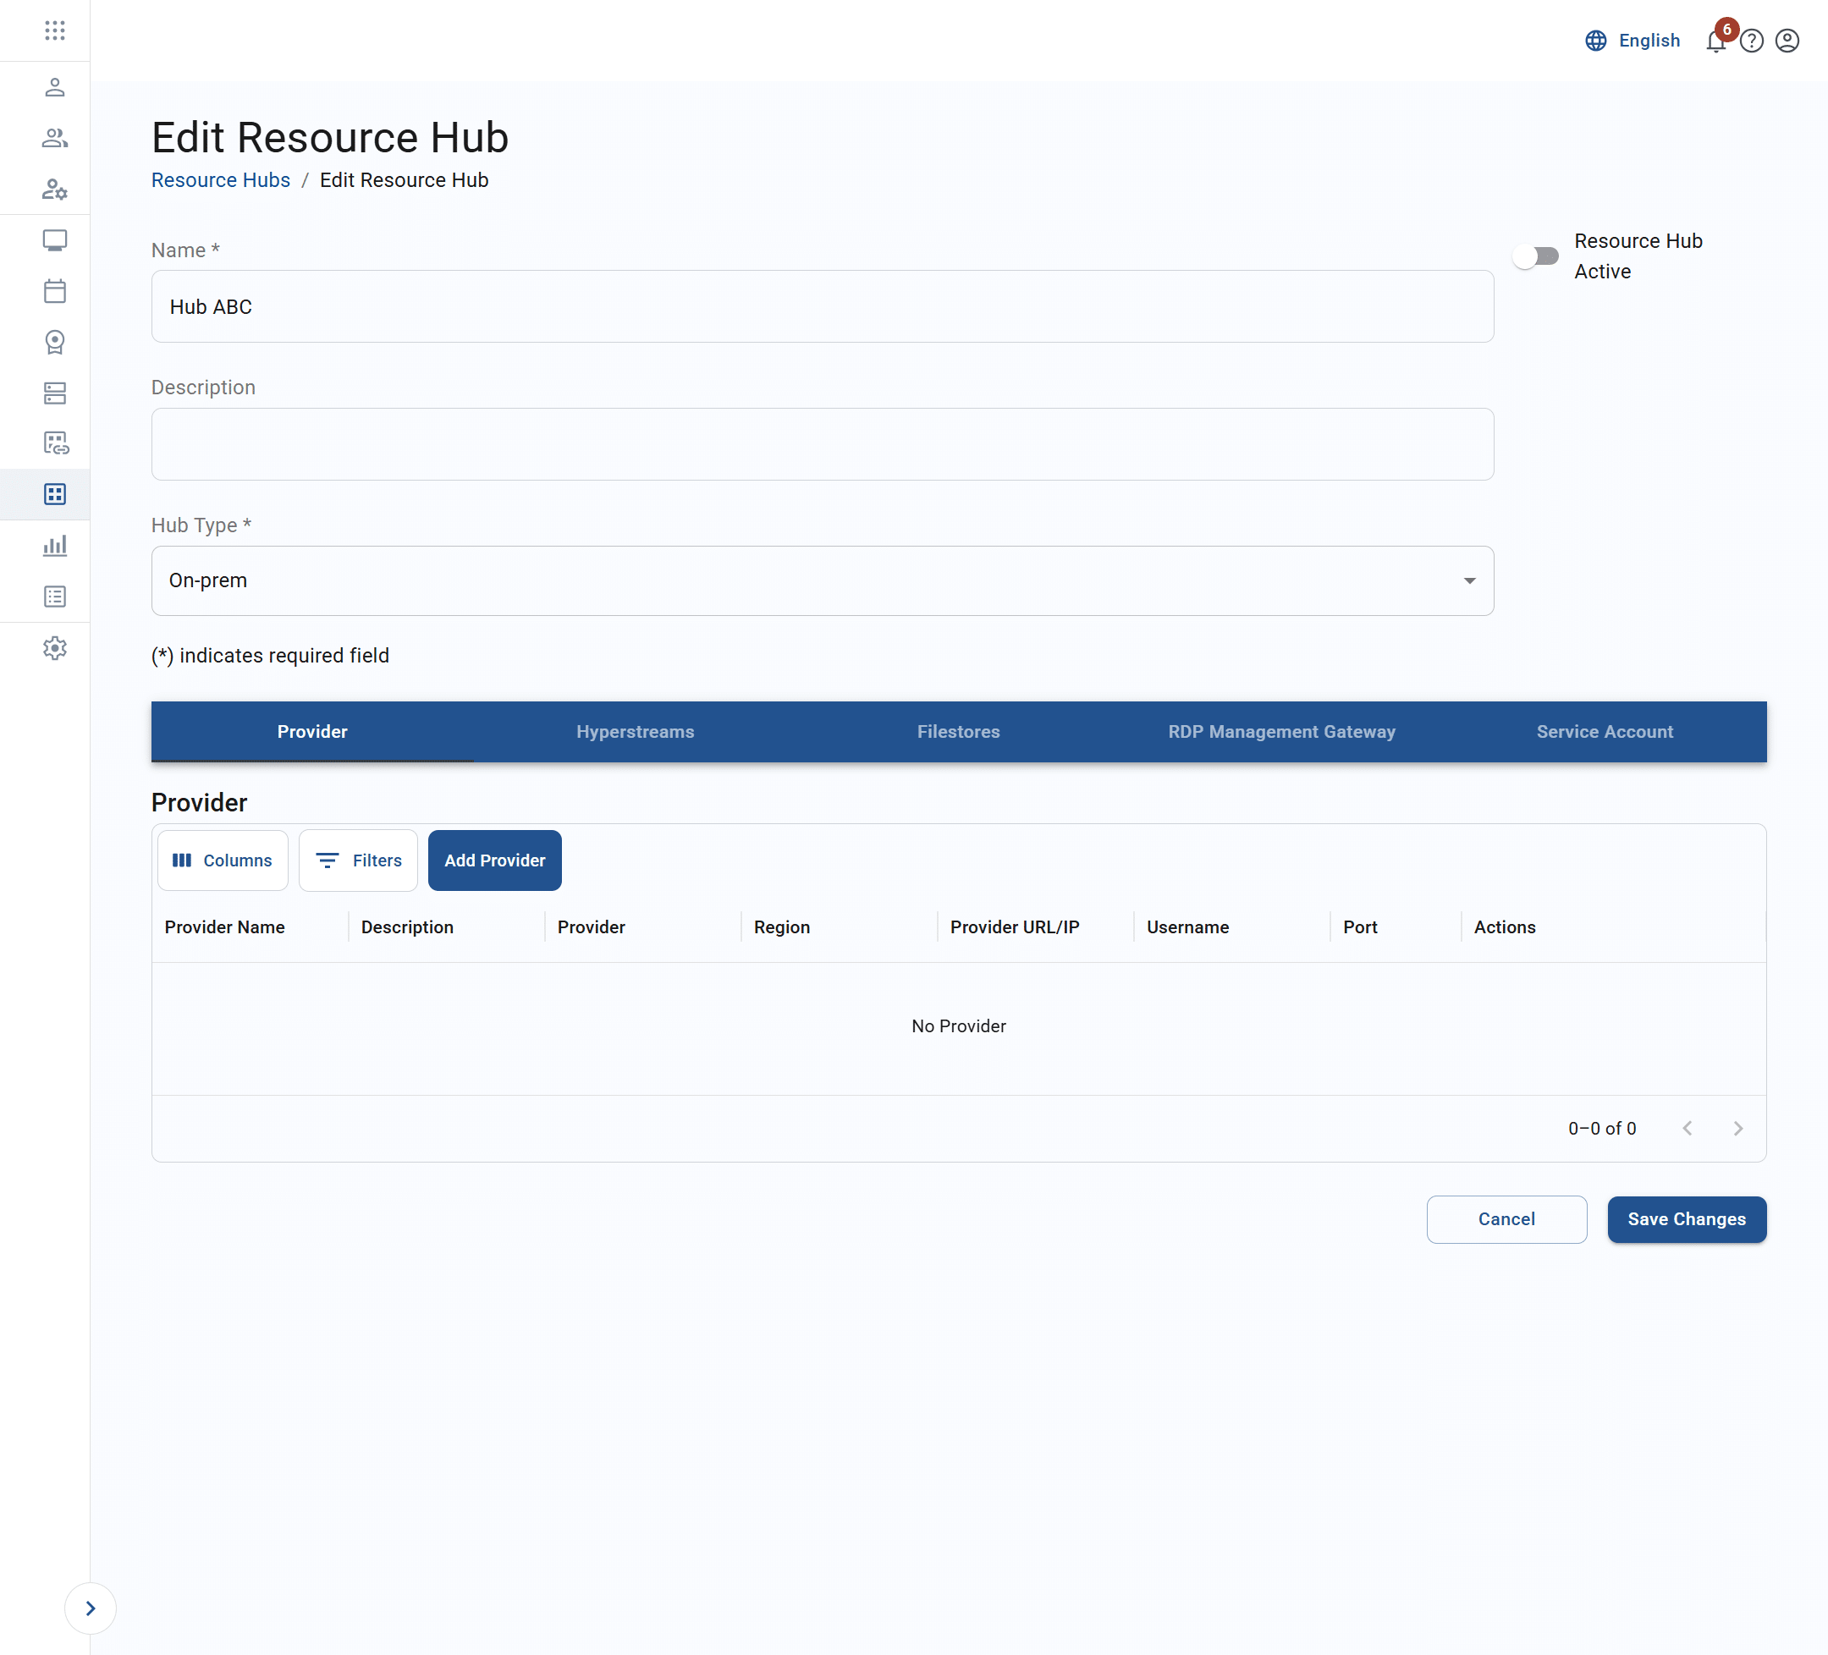This screenshot has height=1655, width=1828.
Task: Open the settings gear sidebar icon
Action: [54, 648]
